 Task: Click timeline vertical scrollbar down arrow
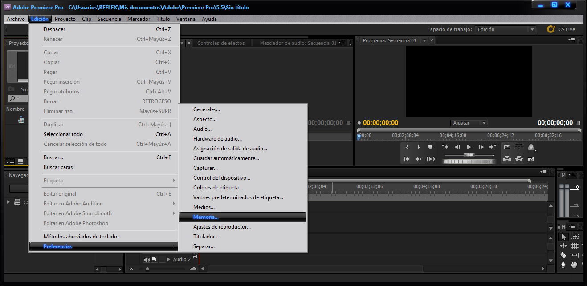[551, 261]
